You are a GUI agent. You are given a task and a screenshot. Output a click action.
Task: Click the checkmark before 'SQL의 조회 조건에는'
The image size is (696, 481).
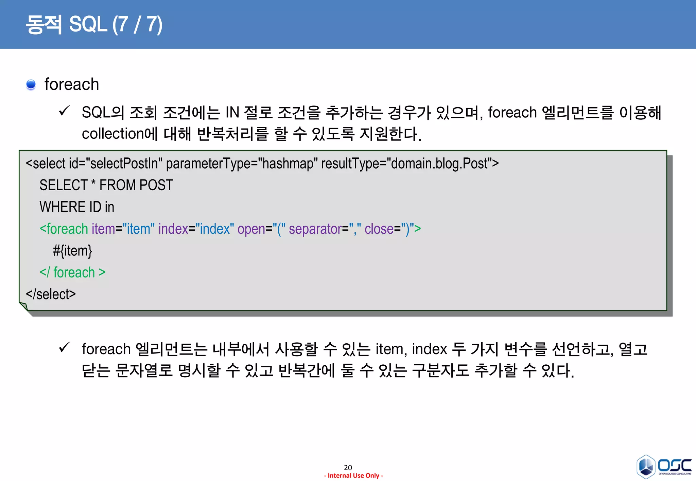(64, 111)
